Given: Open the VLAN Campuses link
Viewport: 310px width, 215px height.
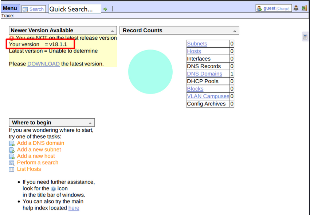Looking at the screenshot, I should tap(208, 96).
